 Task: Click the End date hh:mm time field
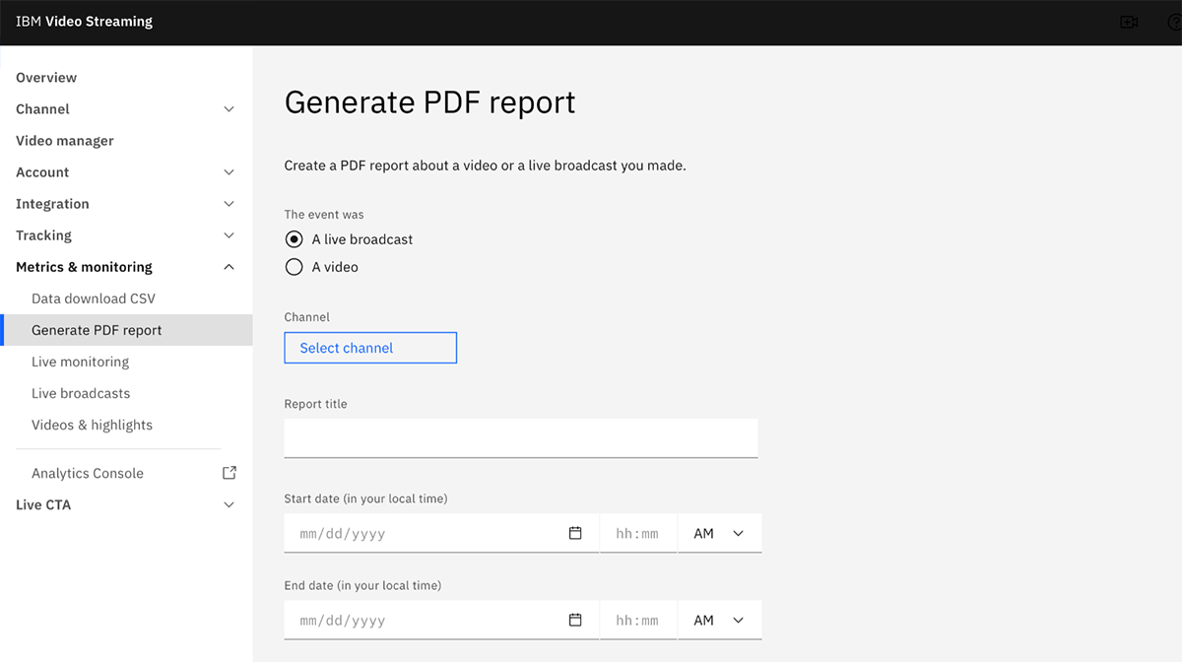[x=638, y=620]
